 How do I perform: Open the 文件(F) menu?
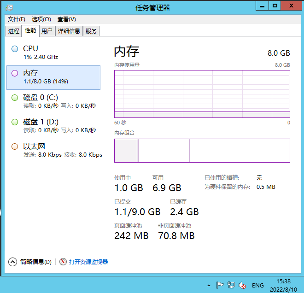(17, 19)
